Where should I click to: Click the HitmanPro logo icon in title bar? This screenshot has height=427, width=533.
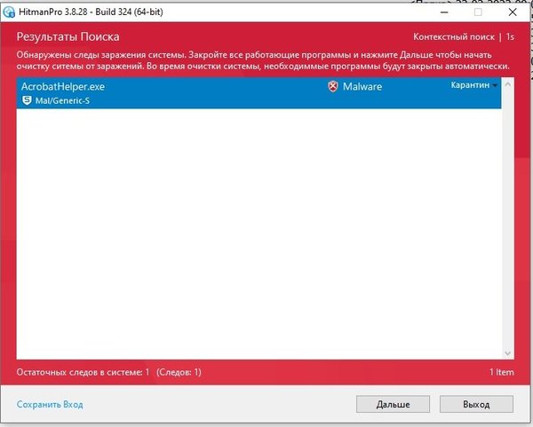tap(9, 12)
